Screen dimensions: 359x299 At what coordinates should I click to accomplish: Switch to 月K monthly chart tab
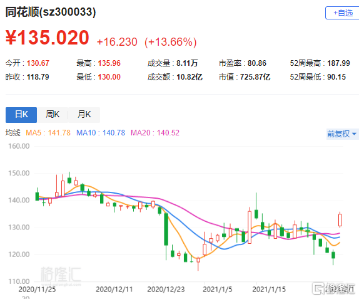tap(84, 115)
